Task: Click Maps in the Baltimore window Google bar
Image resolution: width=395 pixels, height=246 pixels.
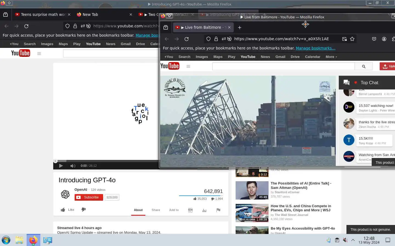Action: pyautogui.click(x=218, y=57)
